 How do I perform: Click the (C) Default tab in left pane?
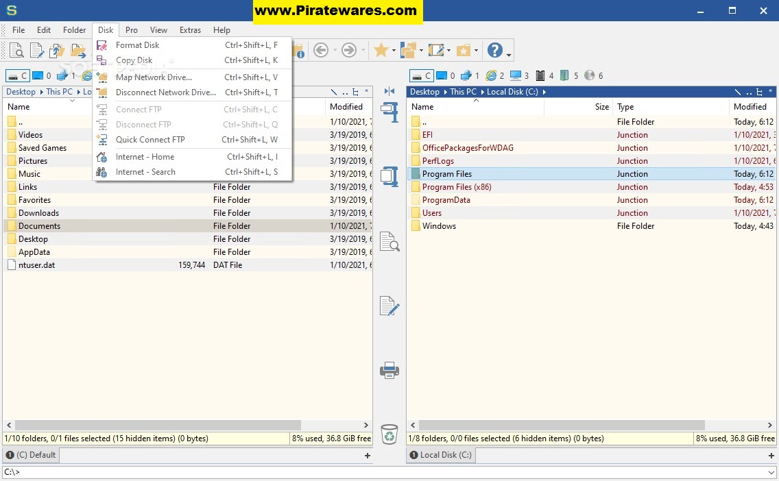(x=31, y=455)
